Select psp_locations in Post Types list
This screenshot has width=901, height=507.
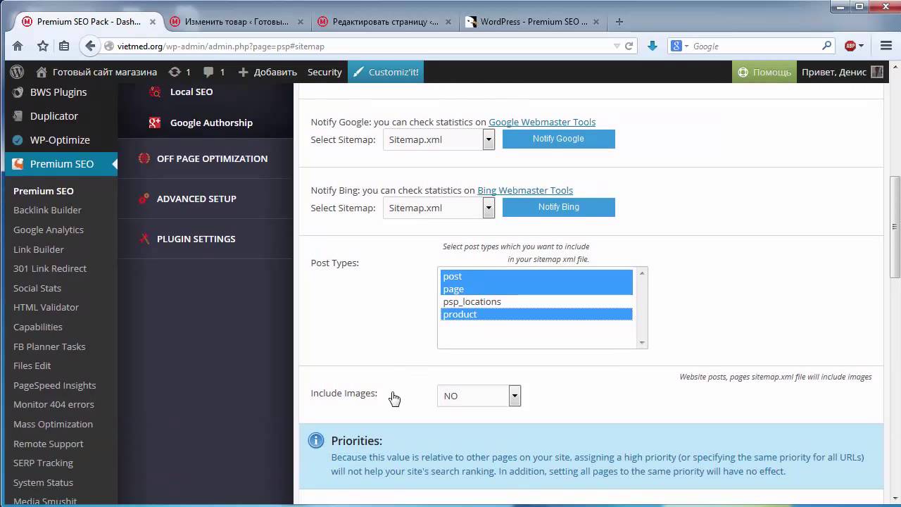pyautogui.click(x=536, y=302)
